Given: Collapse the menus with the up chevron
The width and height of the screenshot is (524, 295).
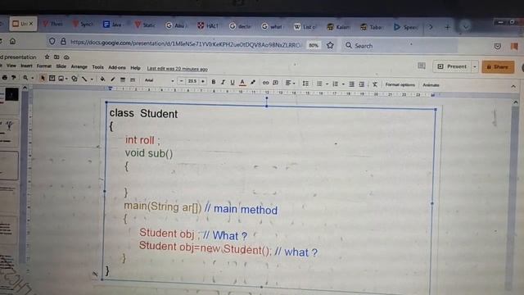Looking at the screenshot, I should (x=513, y=86).
